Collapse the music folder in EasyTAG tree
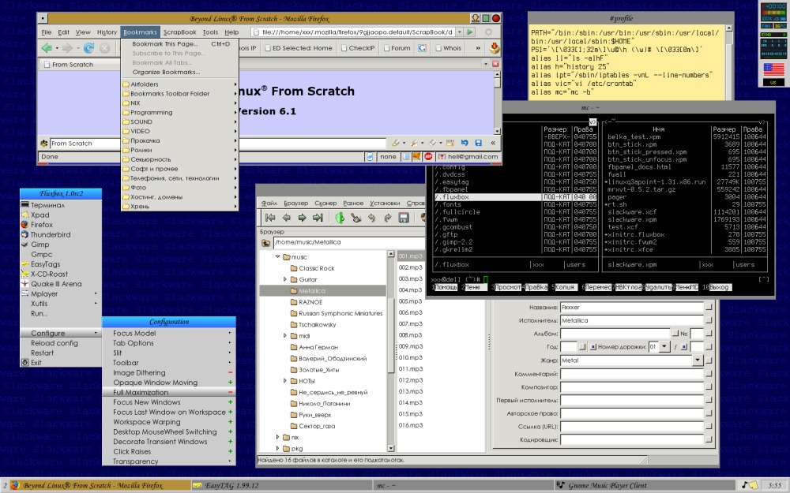 tap(277, 256)
